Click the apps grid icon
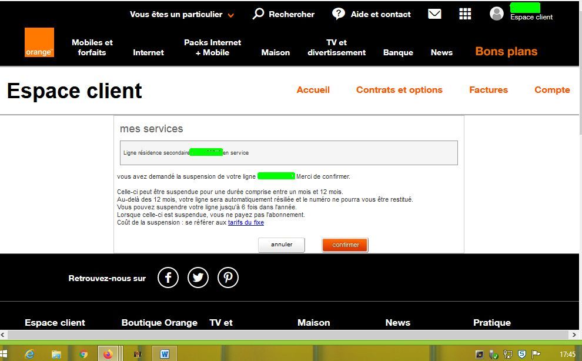The height and width of the screenshot is (361, 582). (465, 13)
